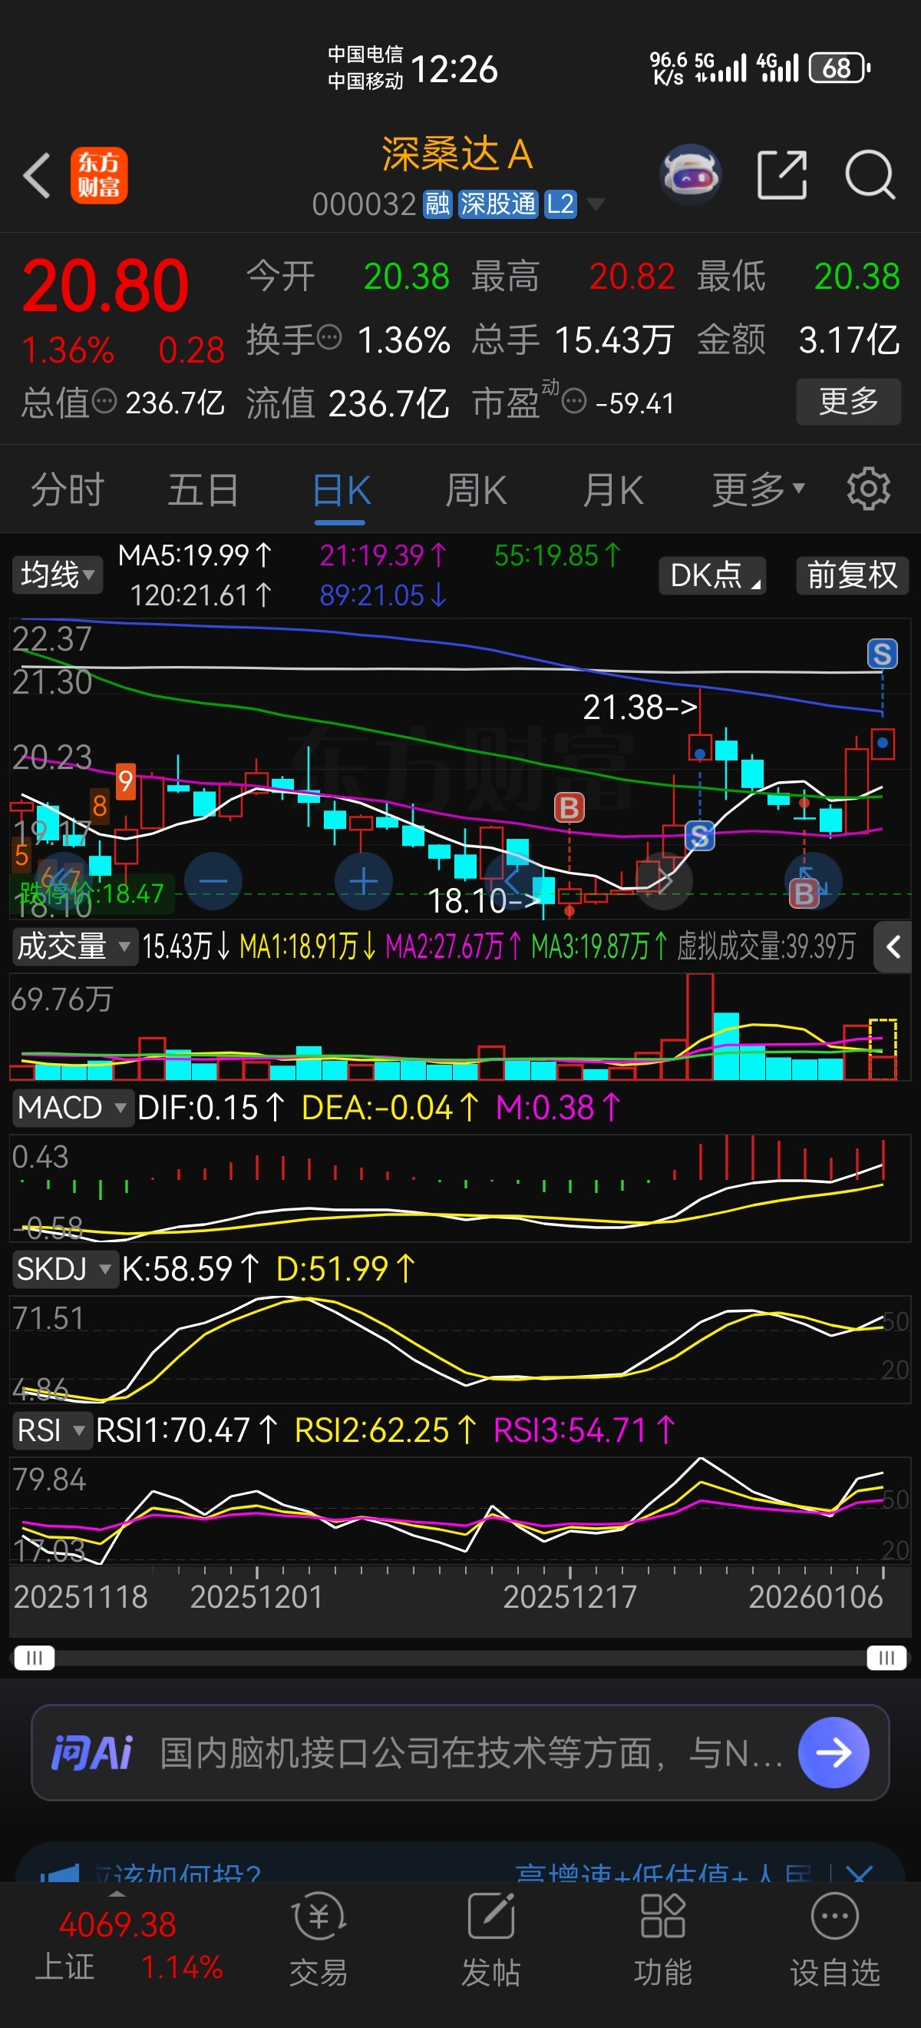Tap the right timeline range handle
The height and width of the screenshot is (2028, 921).
click(x=886, y=1658)
